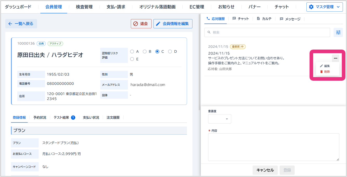Select dementia risk rating A
The height and width of the screenshot is (177, 347).
tap(132, 51)
